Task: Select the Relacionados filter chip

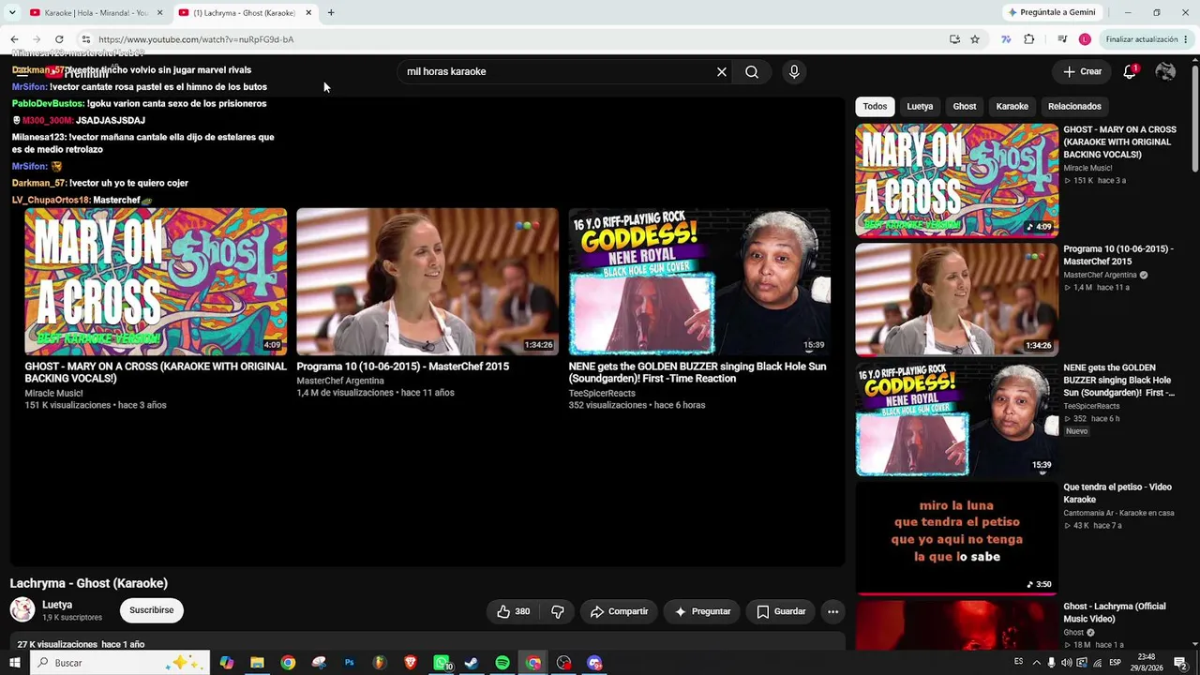Action: (x=1074, y=106)
